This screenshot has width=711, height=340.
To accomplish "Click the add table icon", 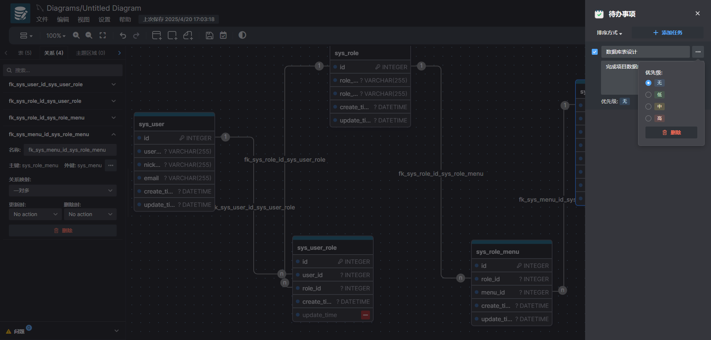I will [157, 36].
